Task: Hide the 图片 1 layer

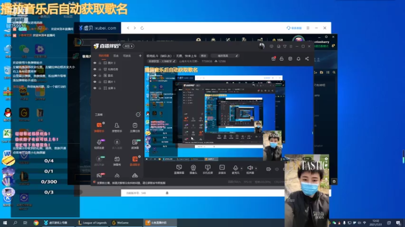Action: point(95,82)
